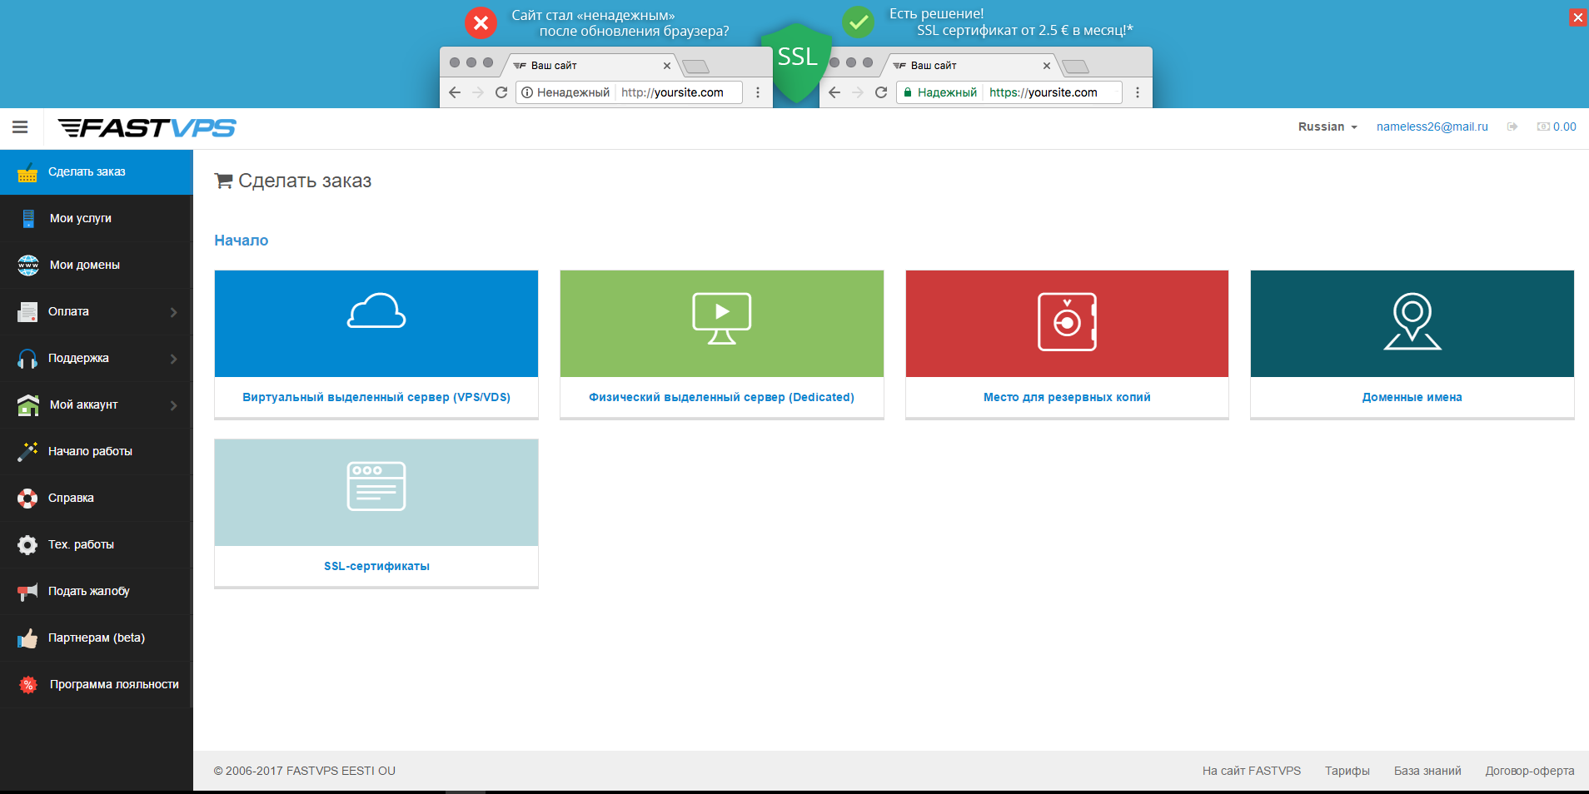Open На сайт FASTVPS footer link

point(1252,771)
